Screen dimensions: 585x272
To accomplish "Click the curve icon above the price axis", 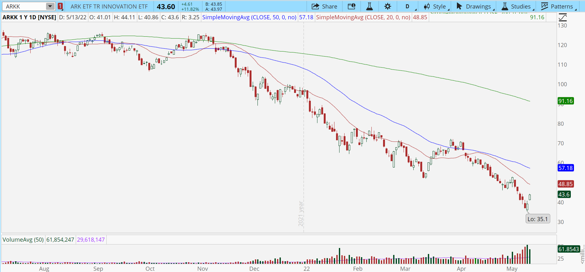I will point(563,17).
